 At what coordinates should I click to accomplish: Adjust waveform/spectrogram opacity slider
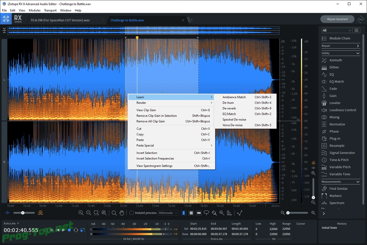click(24, 213)
